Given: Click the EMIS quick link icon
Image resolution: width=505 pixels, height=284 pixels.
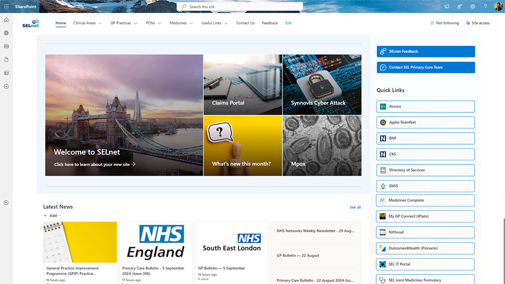Looking at the screenshot, I should pos(383,186).
